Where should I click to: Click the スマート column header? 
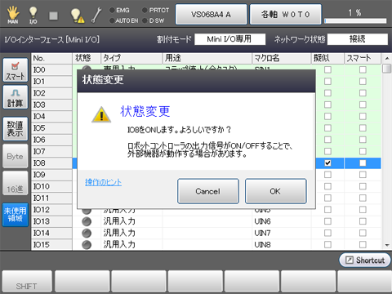[x=363, y=58]
